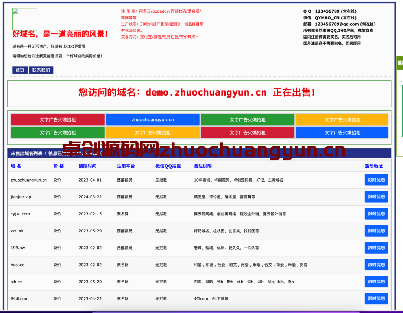403x313 pixels.
Task: Click the 到期时间 column header
Action: point(87,166)
